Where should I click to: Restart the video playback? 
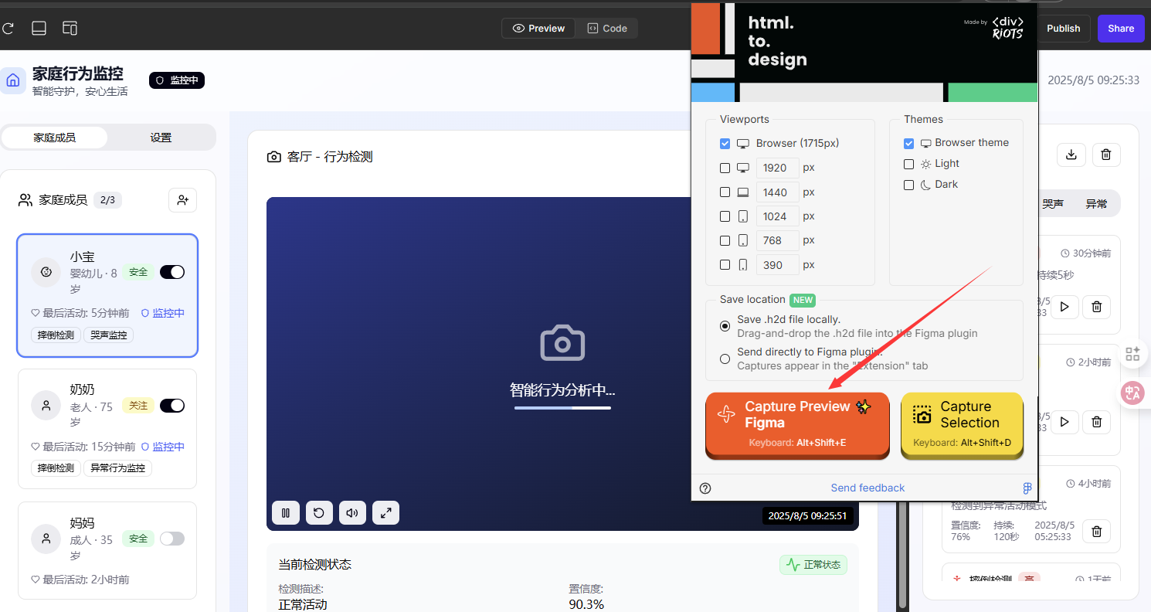pyautogui.click(x=319, y=512)
